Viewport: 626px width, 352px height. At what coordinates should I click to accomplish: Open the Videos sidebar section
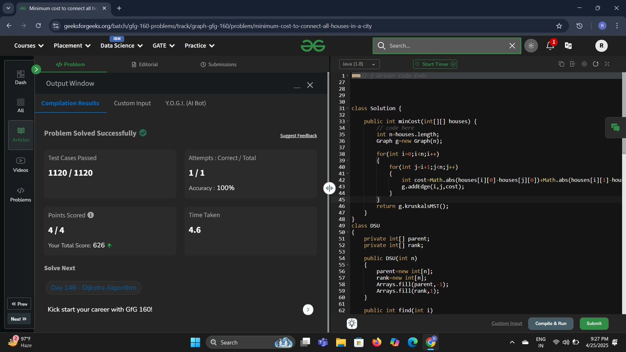pos(20,165)
